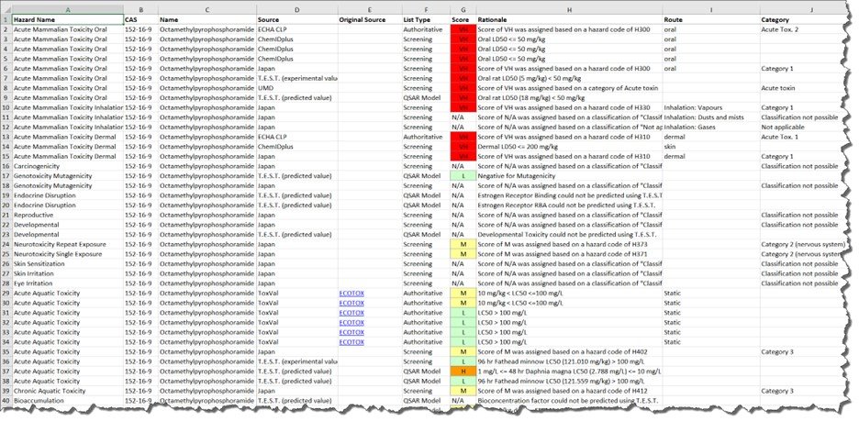Select 'Oral rat LD50 (18 mg/kg)' rationale cell

[569, 98]
